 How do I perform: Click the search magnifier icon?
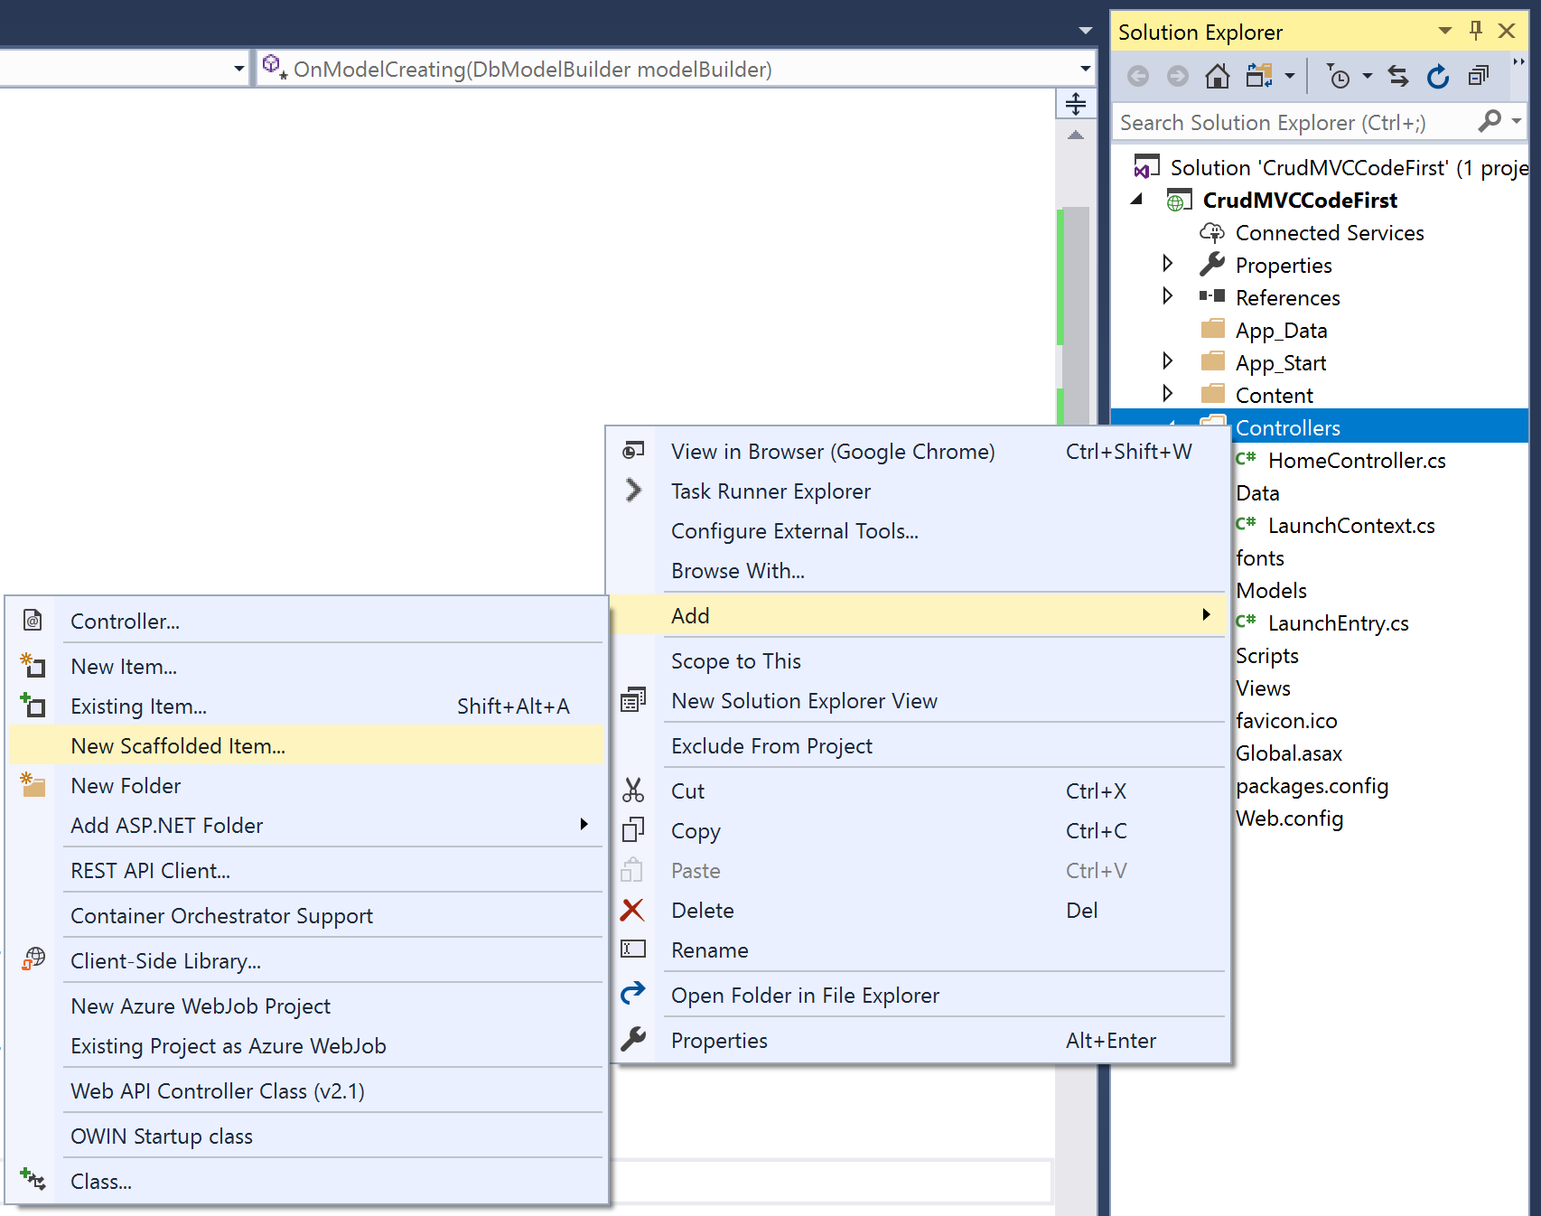[1490, 121]
